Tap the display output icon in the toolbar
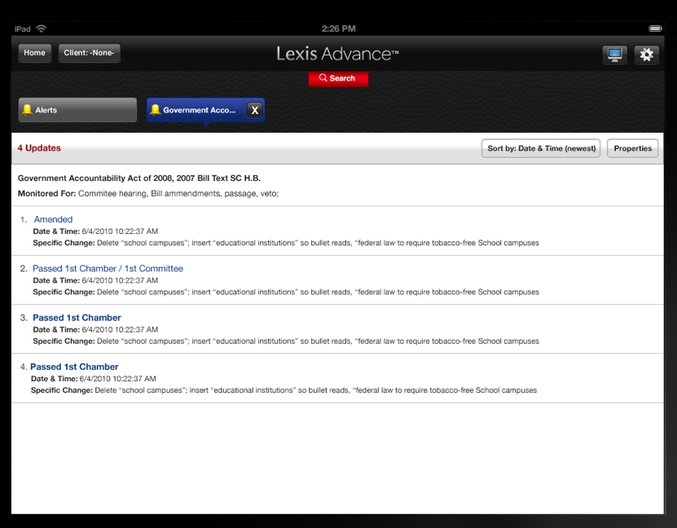 (614, 54)
